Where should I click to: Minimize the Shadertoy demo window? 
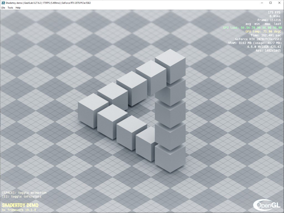click(x=262, y=3)
